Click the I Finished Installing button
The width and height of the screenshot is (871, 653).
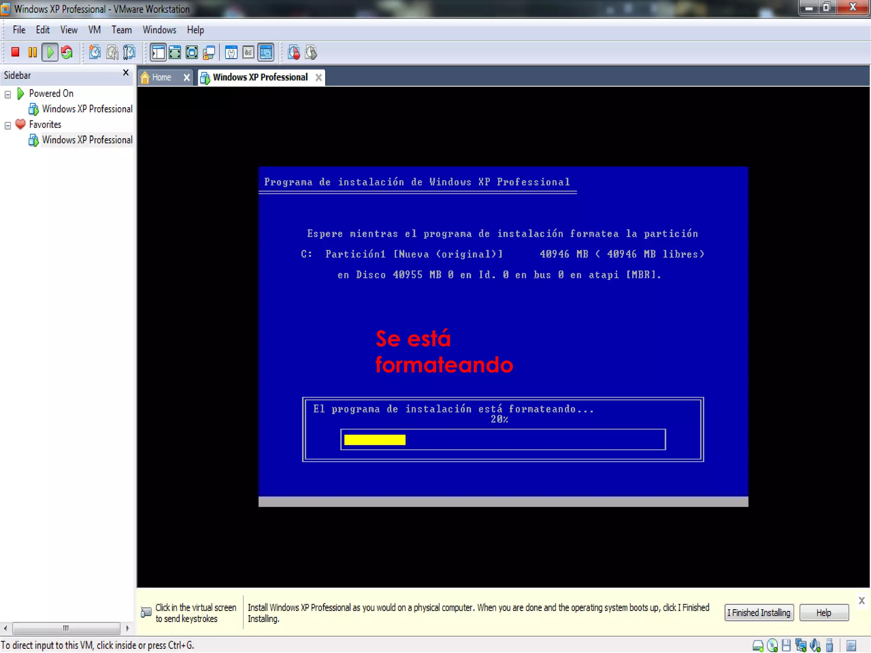click(x=758, y=613)
